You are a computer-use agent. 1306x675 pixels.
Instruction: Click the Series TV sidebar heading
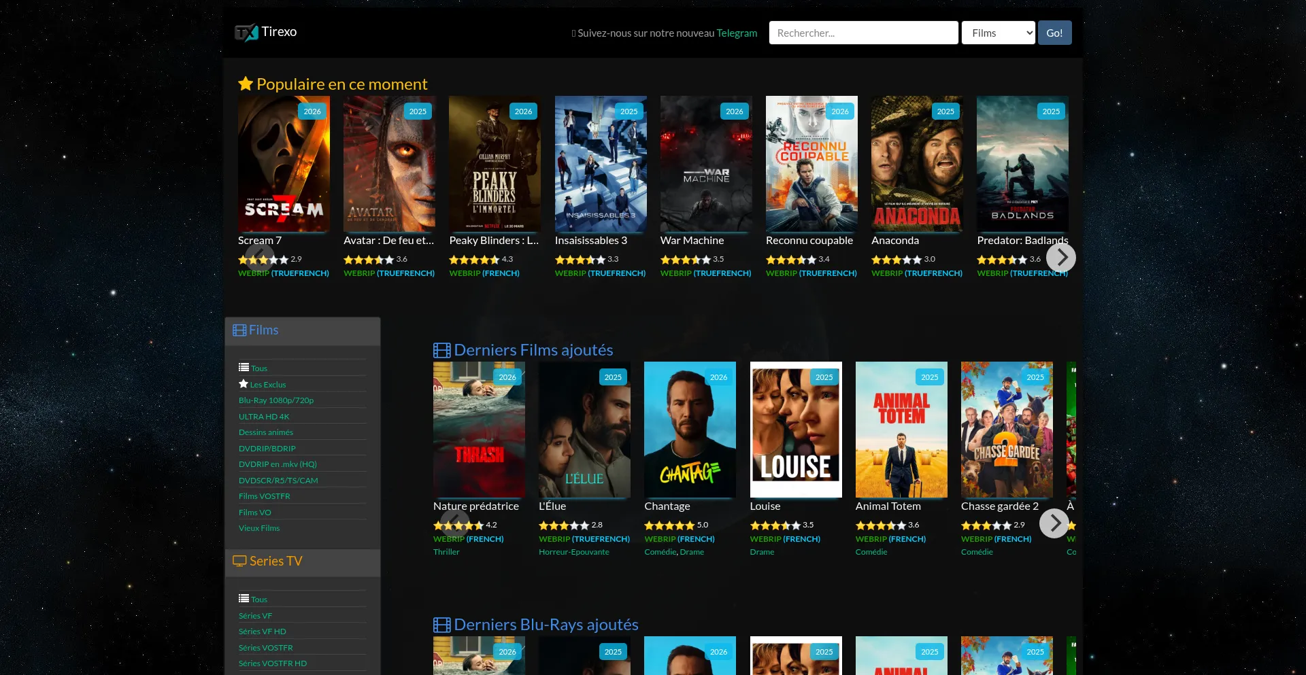(x=275, y=561)
